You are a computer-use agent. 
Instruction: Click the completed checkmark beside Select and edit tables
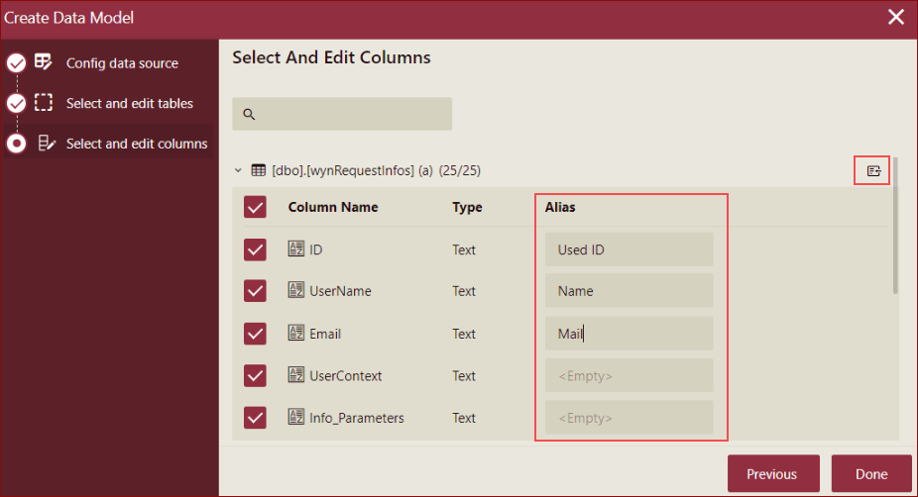click(x=17, y=103)
